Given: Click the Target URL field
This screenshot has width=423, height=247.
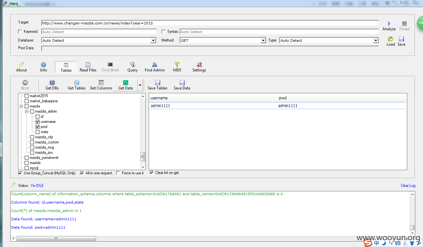Looking at the screenshot, I should (210, 23).
